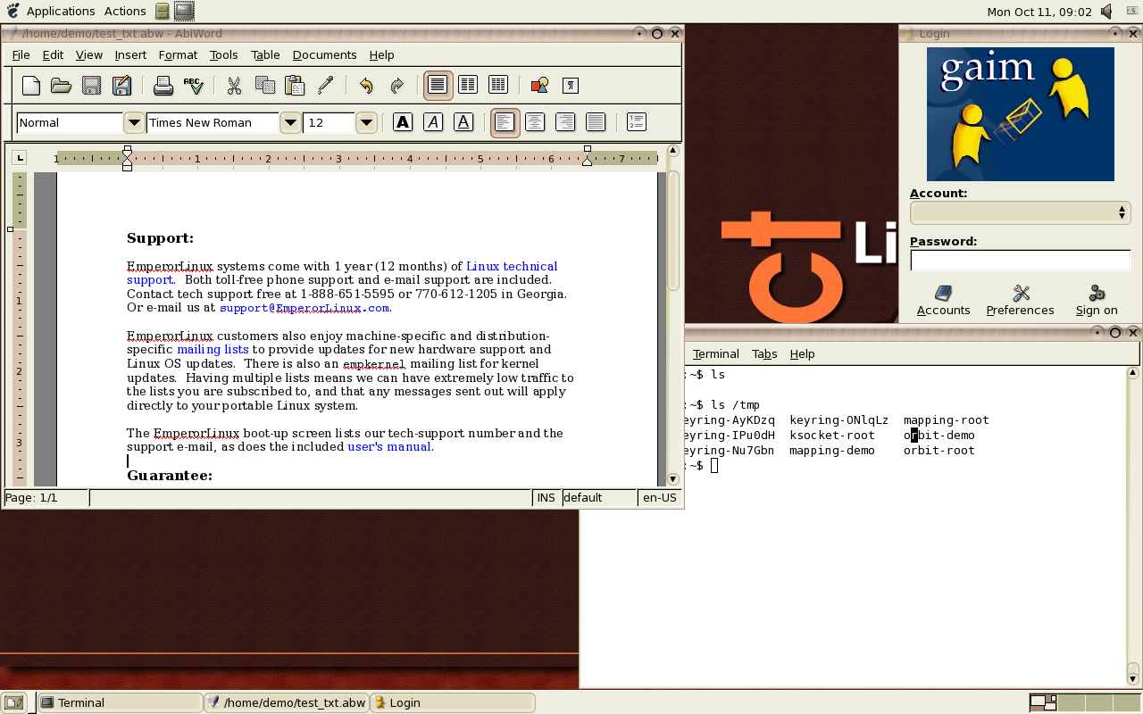The width and height of the screenshot is (1143, 714).
Task: Click Sign on in Login window
Action: (x=1097, y=301)
